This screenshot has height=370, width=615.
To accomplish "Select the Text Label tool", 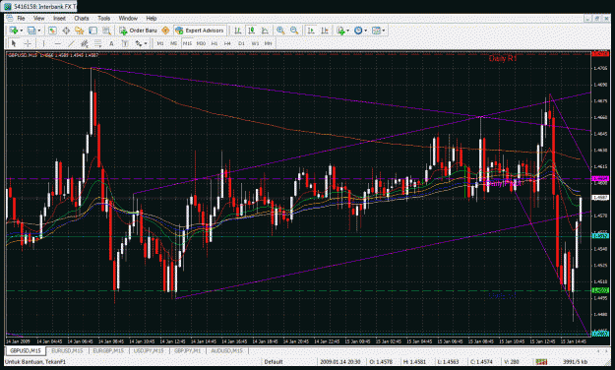I will coord(125,43).
